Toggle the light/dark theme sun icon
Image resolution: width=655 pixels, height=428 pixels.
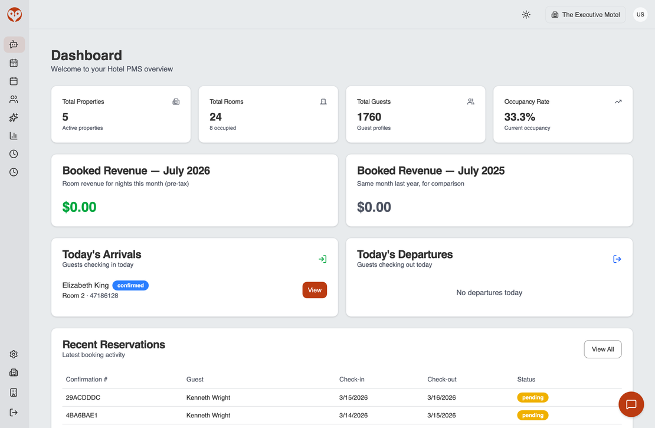coord(526,15)
